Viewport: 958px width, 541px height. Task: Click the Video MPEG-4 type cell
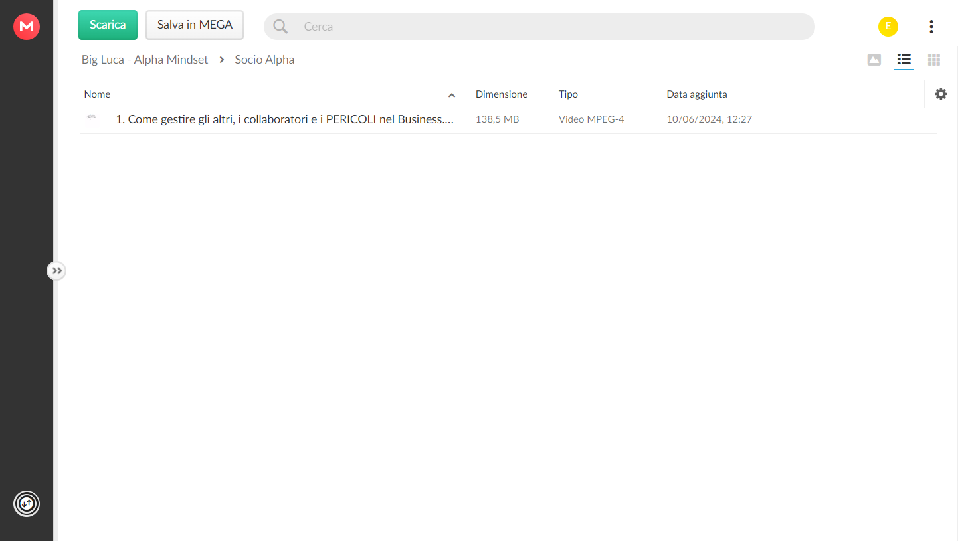click(x=591, y=119)
